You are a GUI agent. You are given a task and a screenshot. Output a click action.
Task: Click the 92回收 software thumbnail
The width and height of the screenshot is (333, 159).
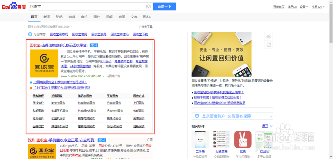[264, 139]
